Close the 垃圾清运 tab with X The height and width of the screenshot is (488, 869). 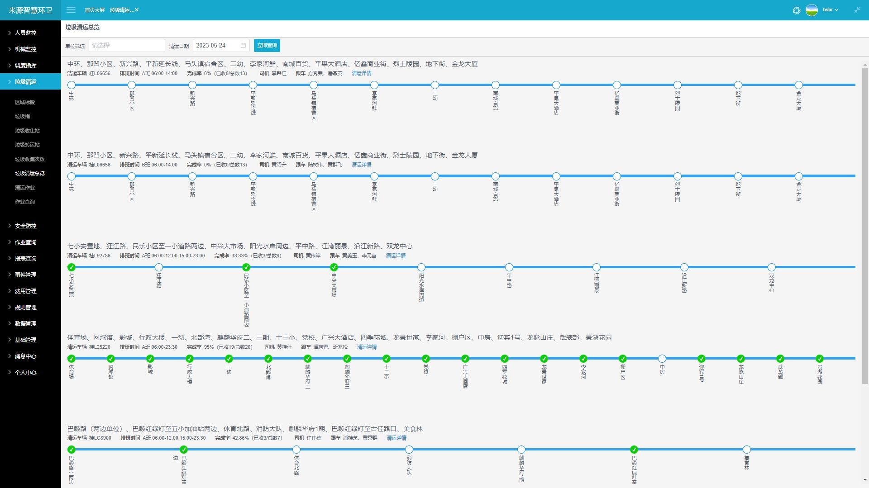pos(137,9)
